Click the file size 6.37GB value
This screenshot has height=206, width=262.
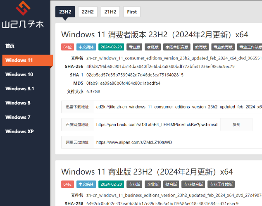[x=93, y=92]
